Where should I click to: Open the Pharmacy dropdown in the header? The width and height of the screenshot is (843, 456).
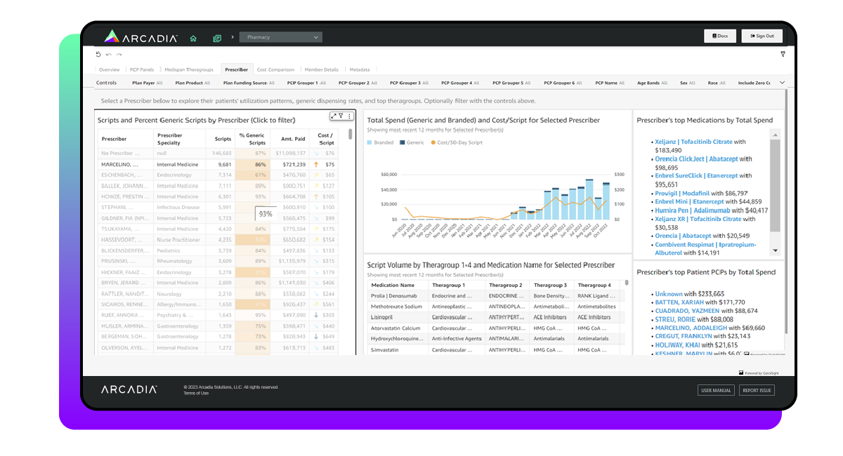coord(280,37)
